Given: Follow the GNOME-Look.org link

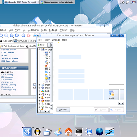Looking at the screenshot, I should coord(8,85).
